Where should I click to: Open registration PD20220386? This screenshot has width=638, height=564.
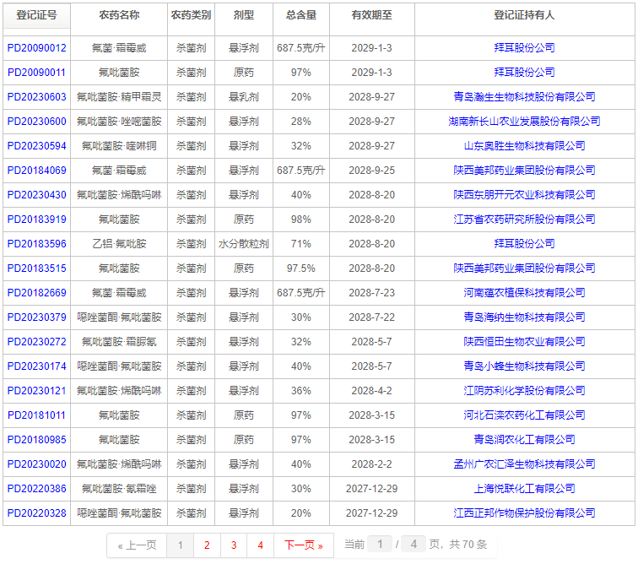click(x=36, y=489)
